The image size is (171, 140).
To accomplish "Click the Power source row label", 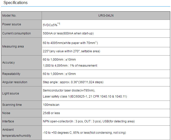I will [12, 24].
